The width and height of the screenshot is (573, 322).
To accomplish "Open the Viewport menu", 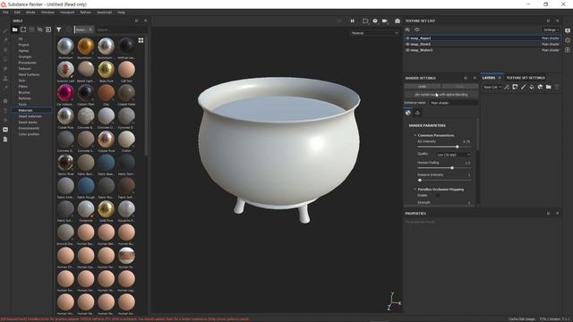I will pos(67,12).
